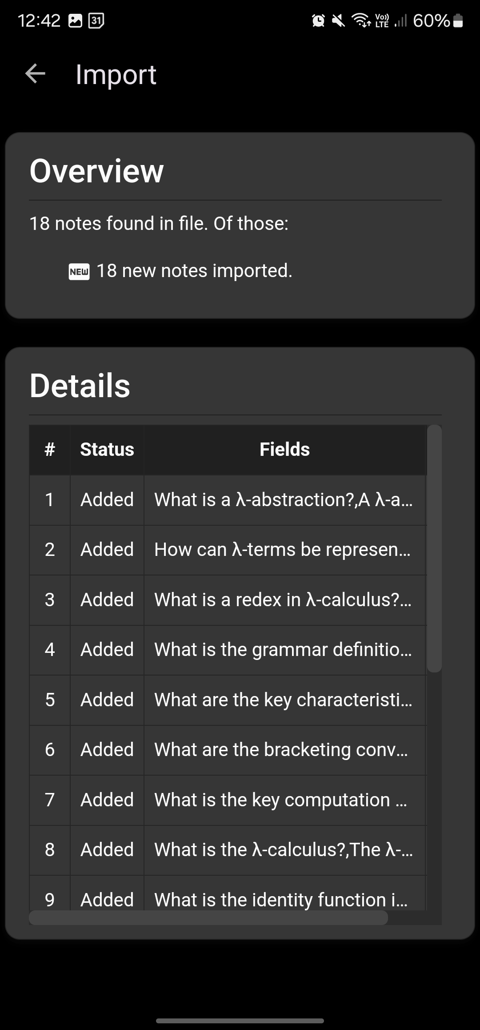Tap the back arrow next to Import

click(x=36, y=74)
